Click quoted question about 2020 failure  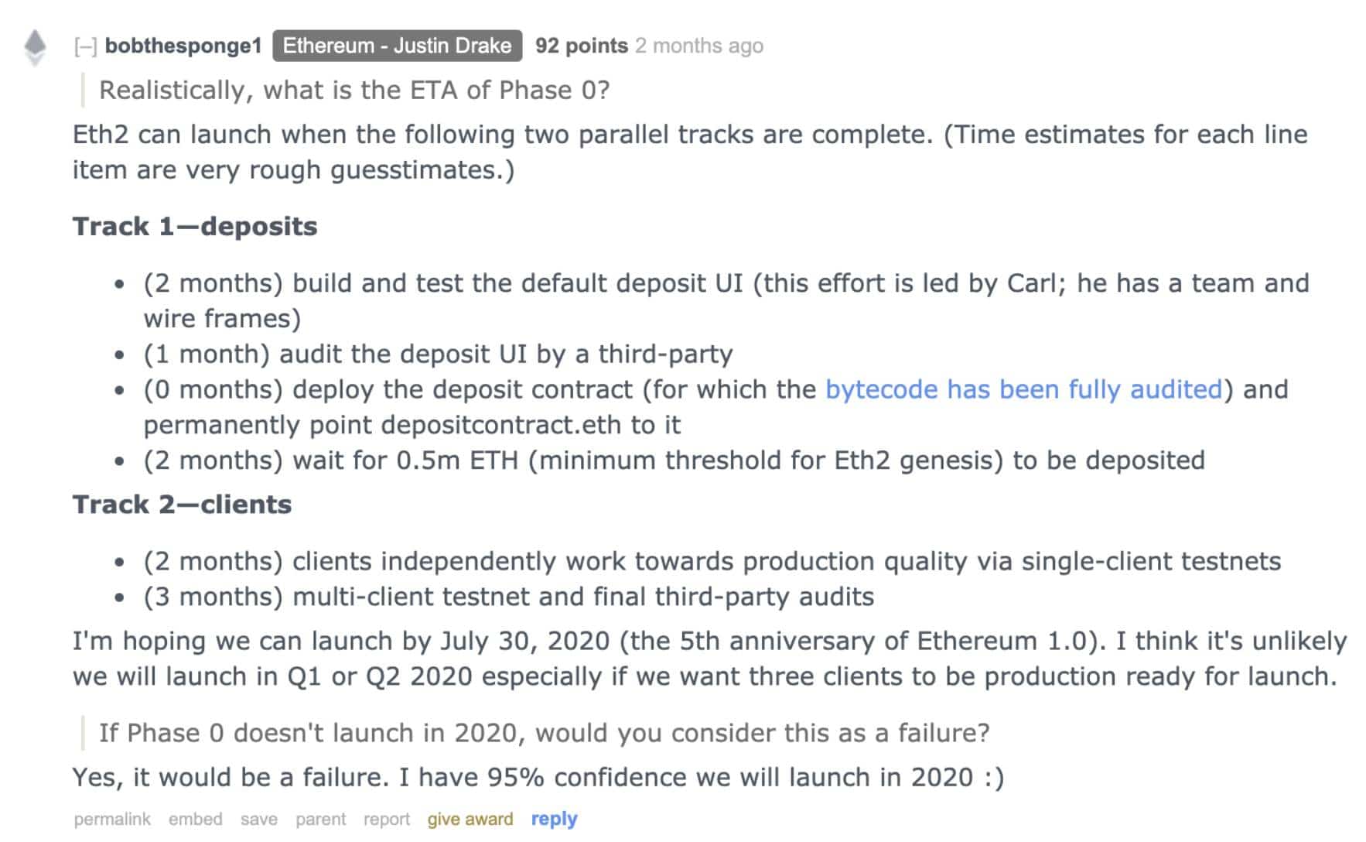[544, 733]
